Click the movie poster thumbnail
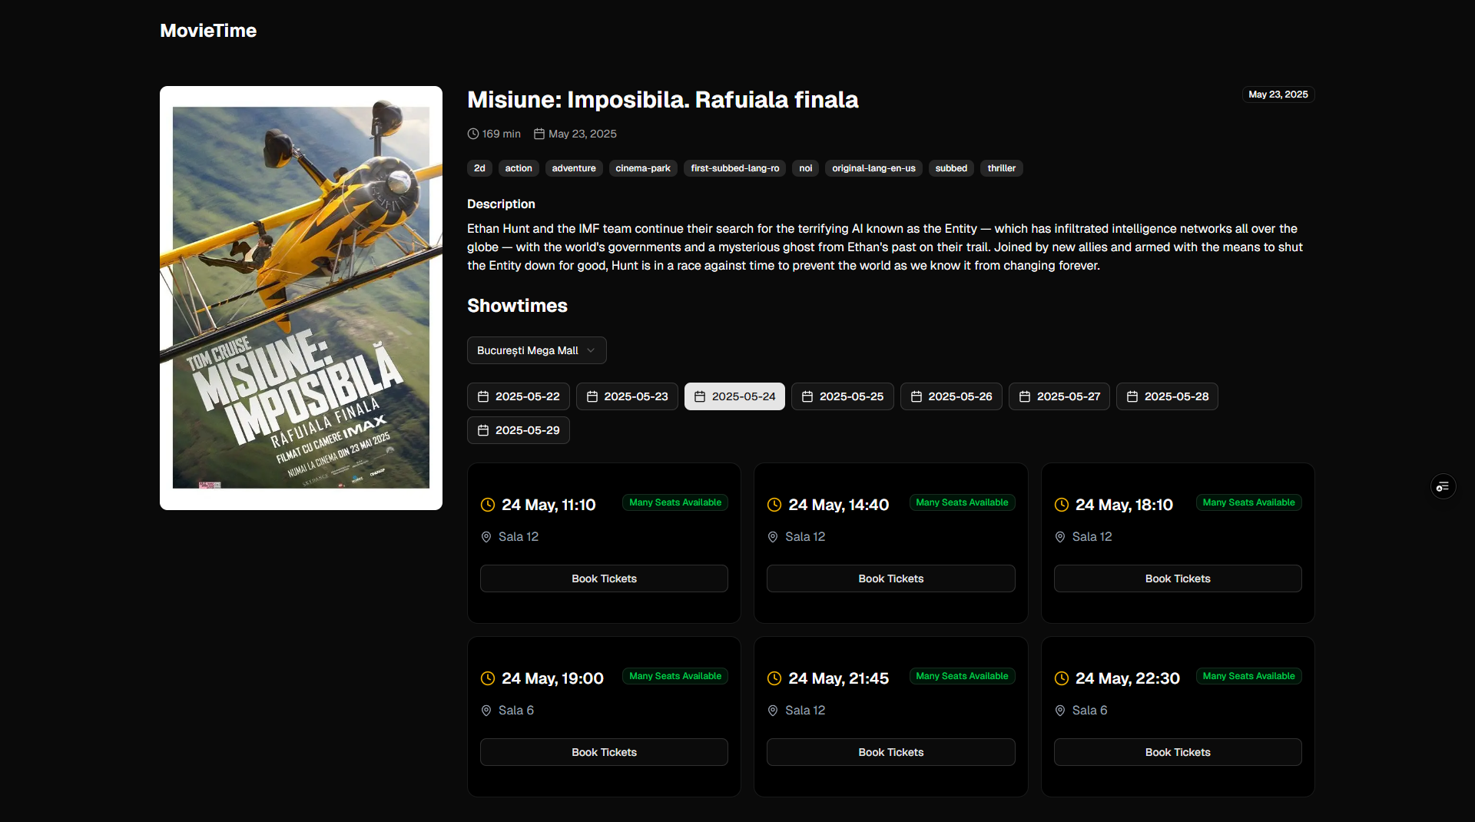The image size is (1475, 822). click(x=301, y=297)
